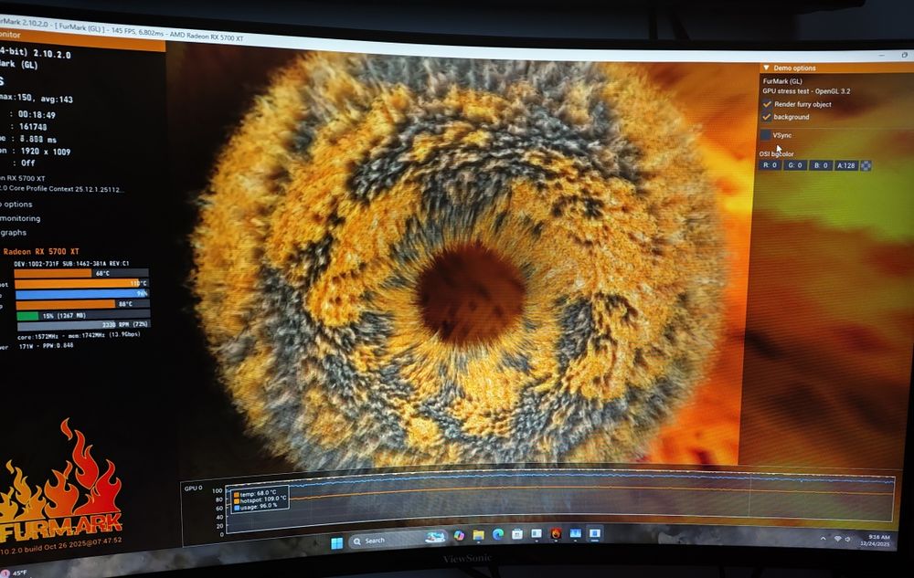The image size is (914, 578).
Task: Click the R: 0 color value field
Action: 770,165
